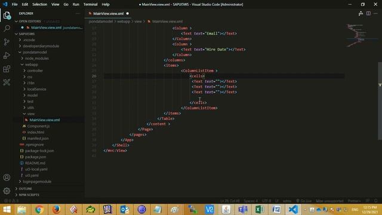The image size is (382, 215).
Task: Click the UTF-8 encoding indicator
Action: (267, 201)
